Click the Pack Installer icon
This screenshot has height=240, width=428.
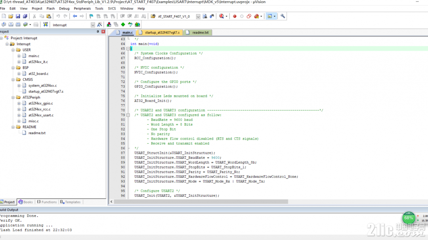(x=137, y=25)
